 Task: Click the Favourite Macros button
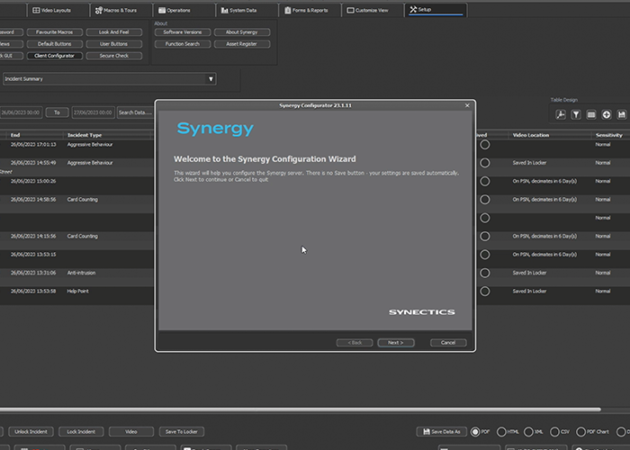click(55, 32)
